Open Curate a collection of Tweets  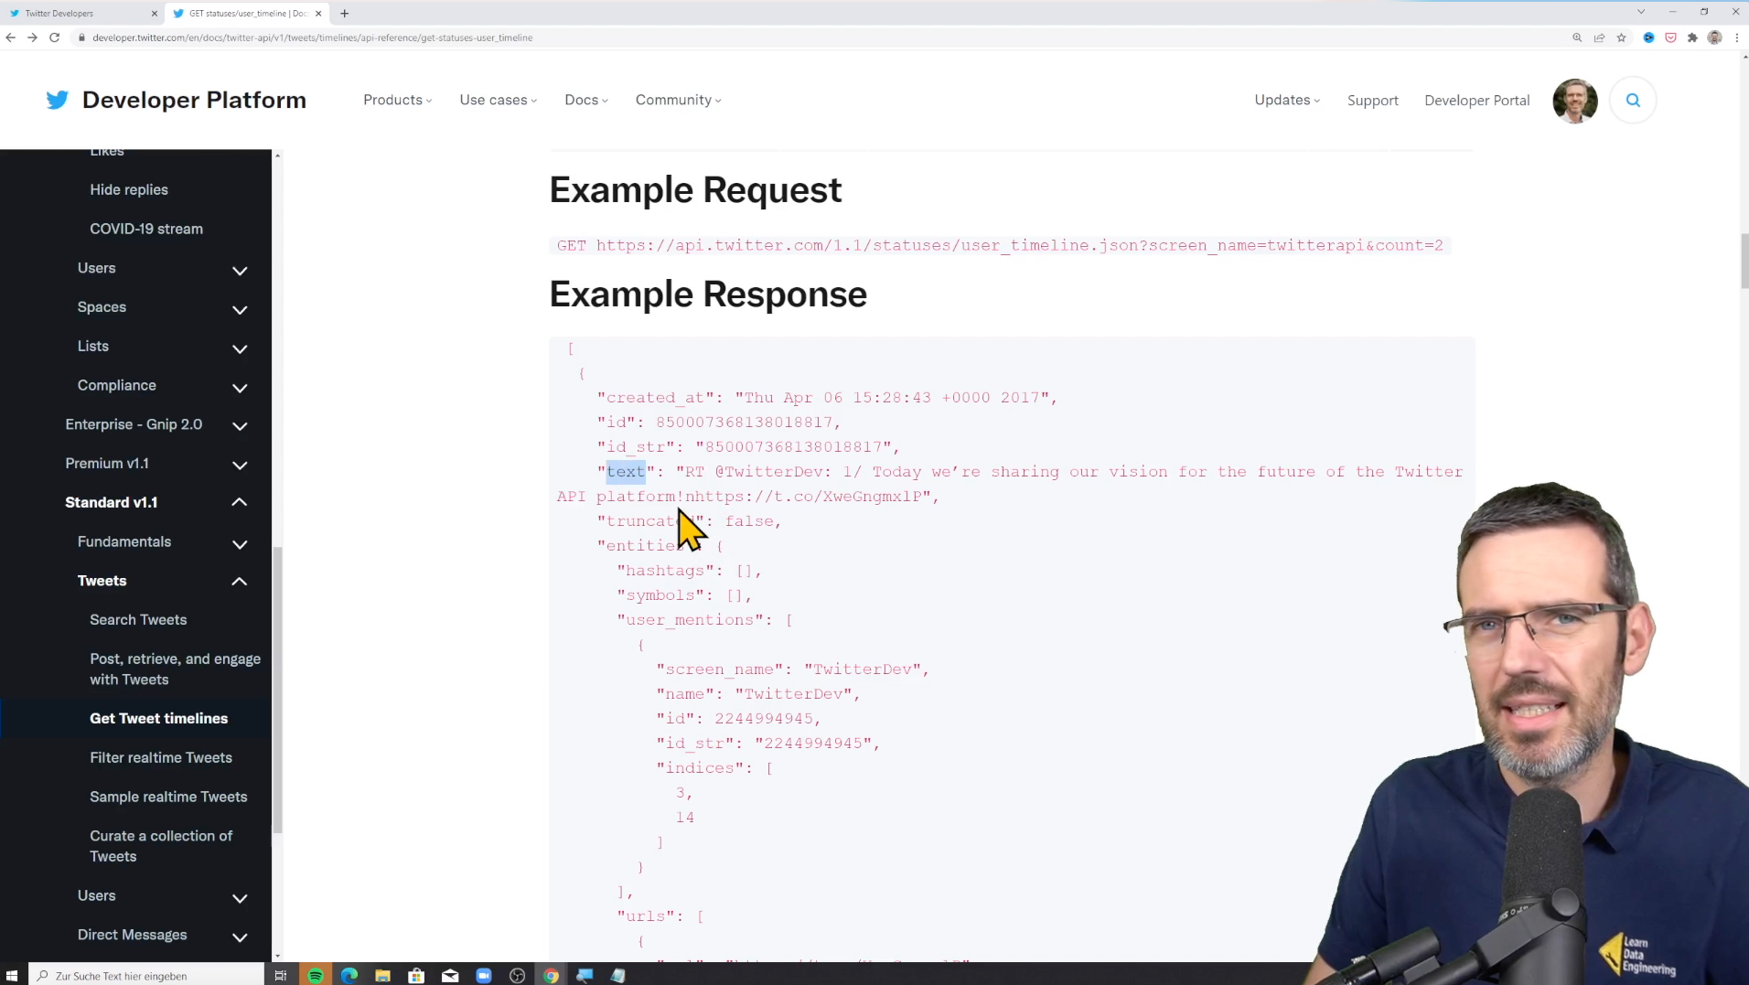[161, 846]
